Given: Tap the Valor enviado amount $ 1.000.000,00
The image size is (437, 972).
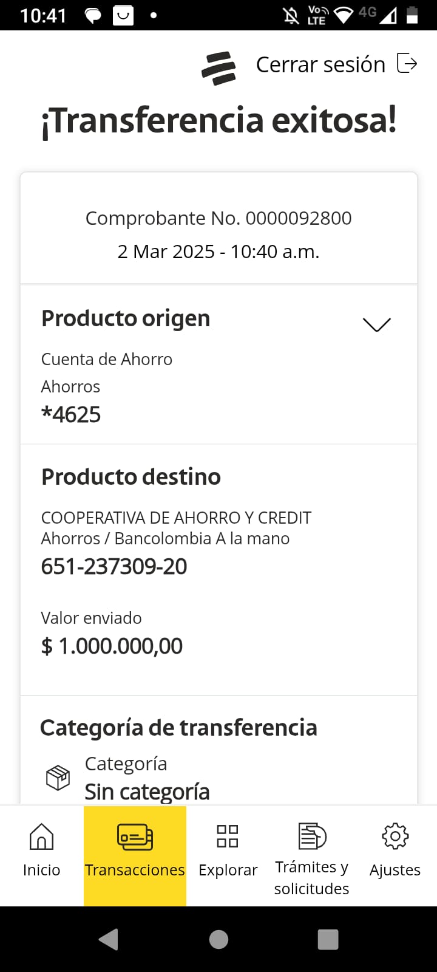Looking at the screenshot, I should [112, 646].
